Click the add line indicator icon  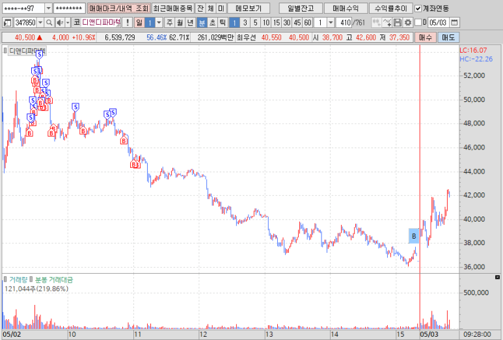387,23
